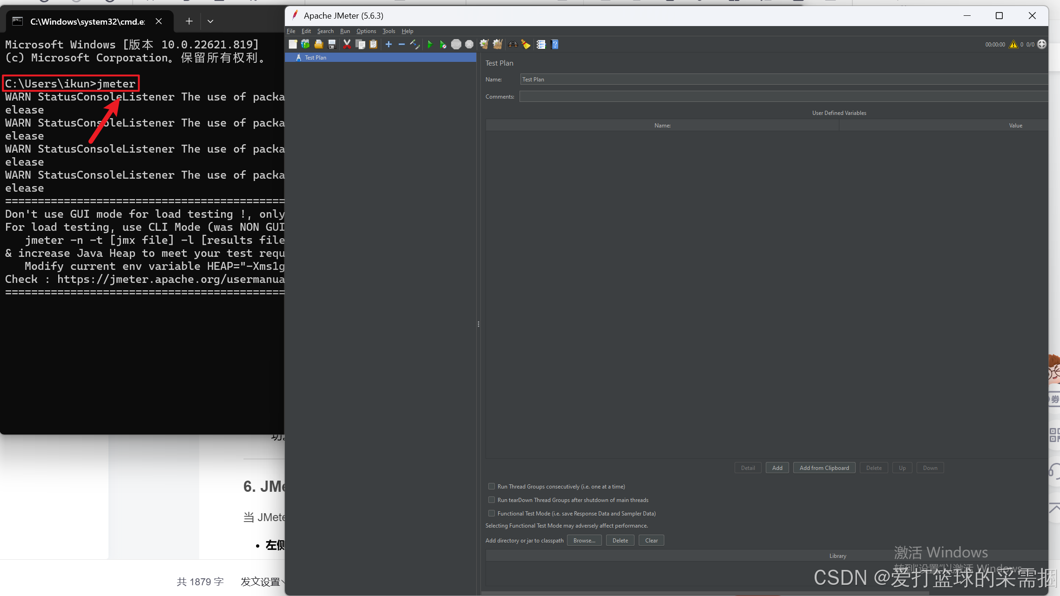Click the Save floppy disk icon

click(x=332, y=44)
